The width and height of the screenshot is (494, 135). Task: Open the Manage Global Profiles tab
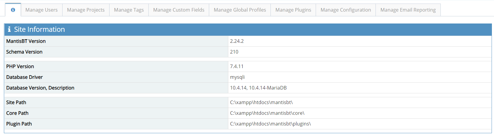click(x=240, y=10)
